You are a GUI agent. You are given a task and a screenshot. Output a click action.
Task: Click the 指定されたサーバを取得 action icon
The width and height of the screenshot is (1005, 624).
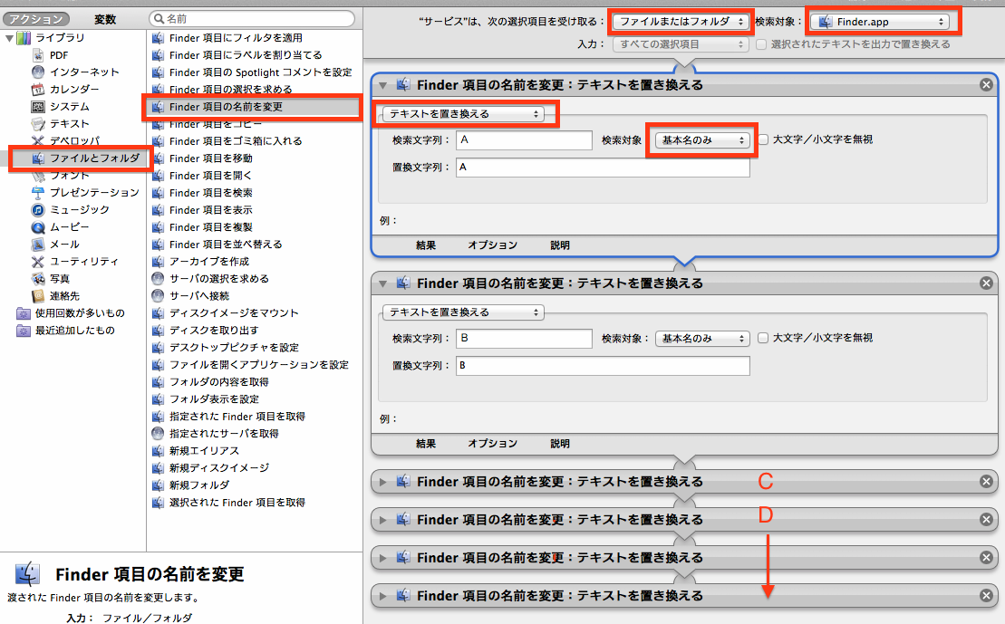(159, 434)
